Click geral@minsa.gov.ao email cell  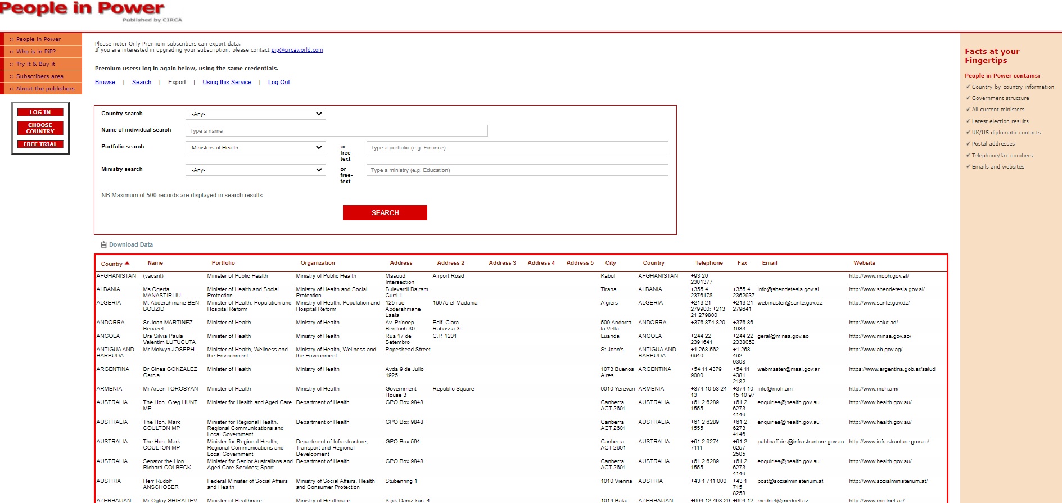click(783, 336)
